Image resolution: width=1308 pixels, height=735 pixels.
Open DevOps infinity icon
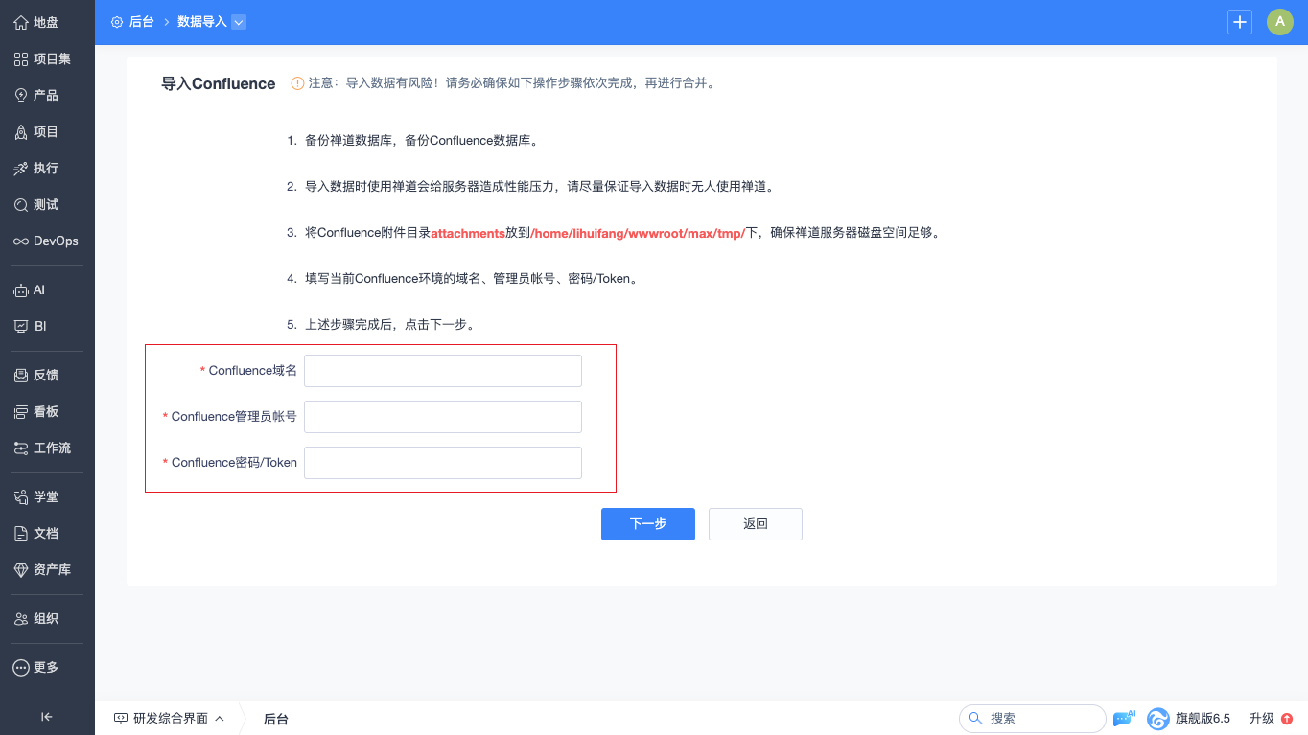(21, 241)
